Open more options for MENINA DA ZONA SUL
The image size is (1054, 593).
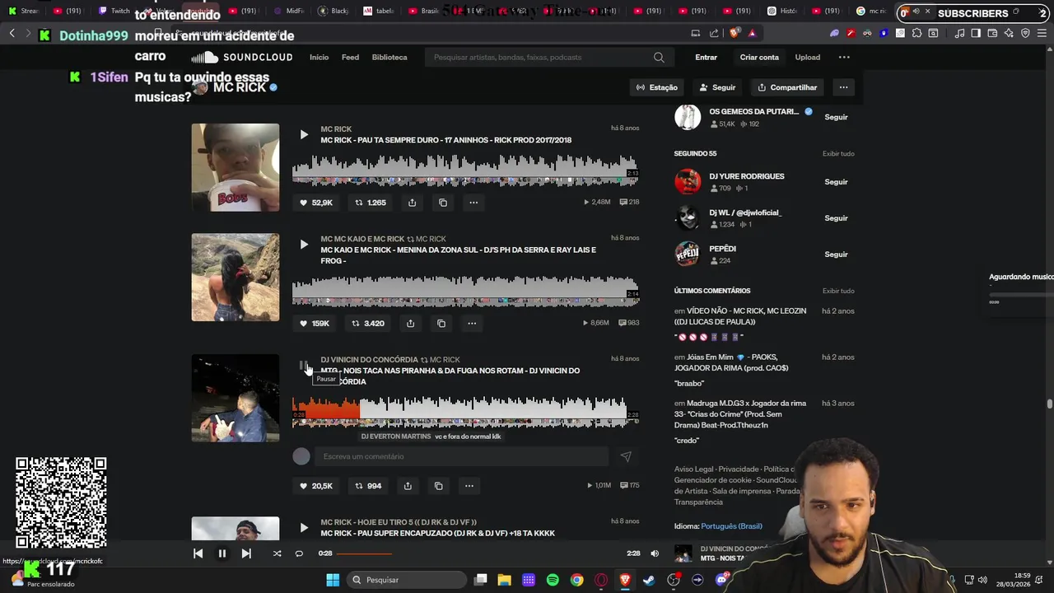[x=472, y=323]
